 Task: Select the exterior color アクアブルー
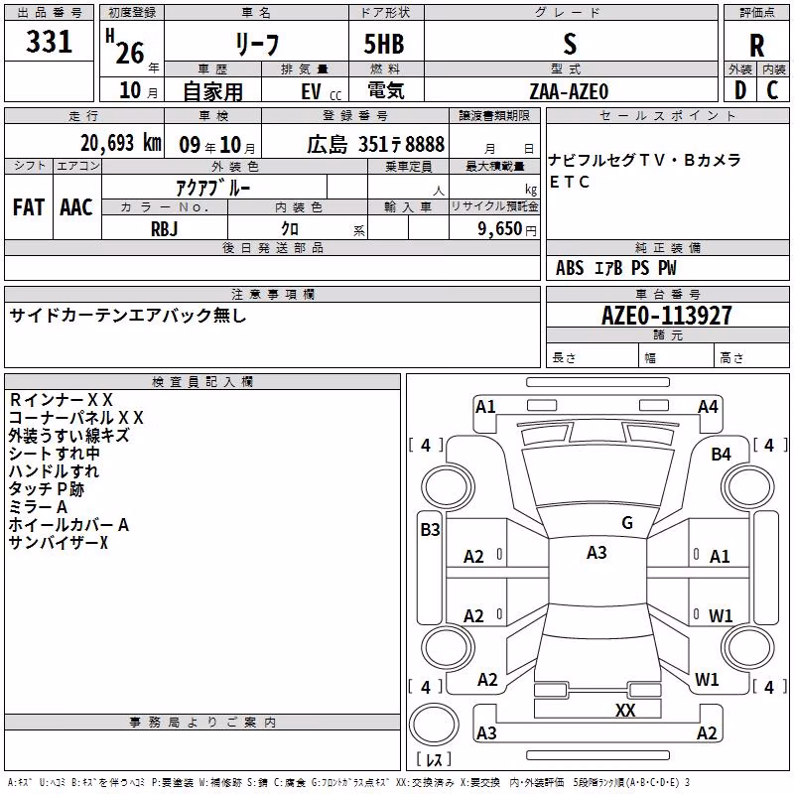click(x=213, y=188)
